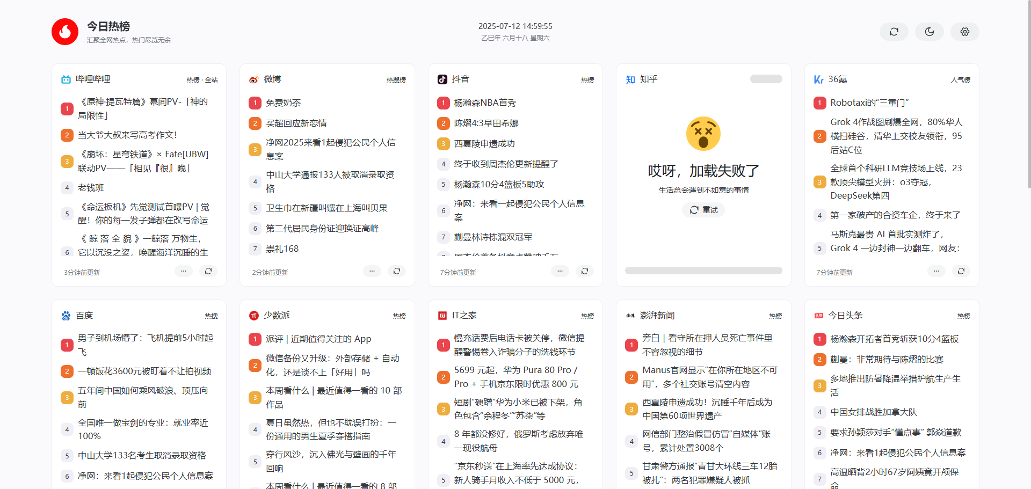Click 今日头条 item 中国女排战胜加拿大队
Image resolution: width=1031 pixels, height=489 pixels.
coord(874,412)
